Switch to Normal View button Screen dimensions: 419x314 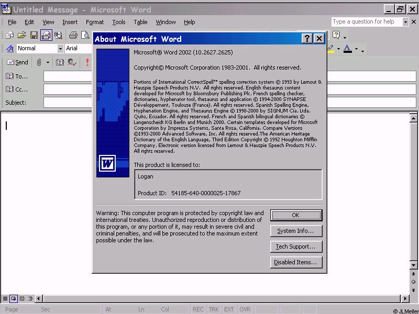click(5, 298)
